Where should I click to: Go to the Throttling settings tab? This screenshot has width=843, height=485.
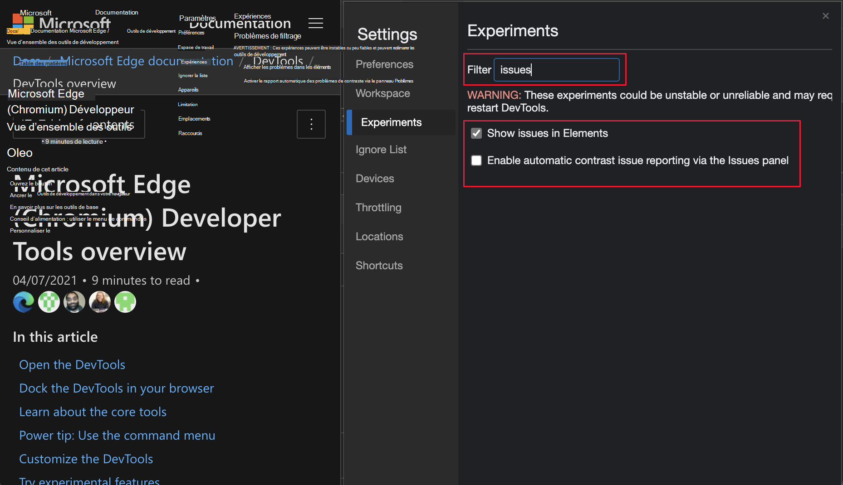[378, 208]
